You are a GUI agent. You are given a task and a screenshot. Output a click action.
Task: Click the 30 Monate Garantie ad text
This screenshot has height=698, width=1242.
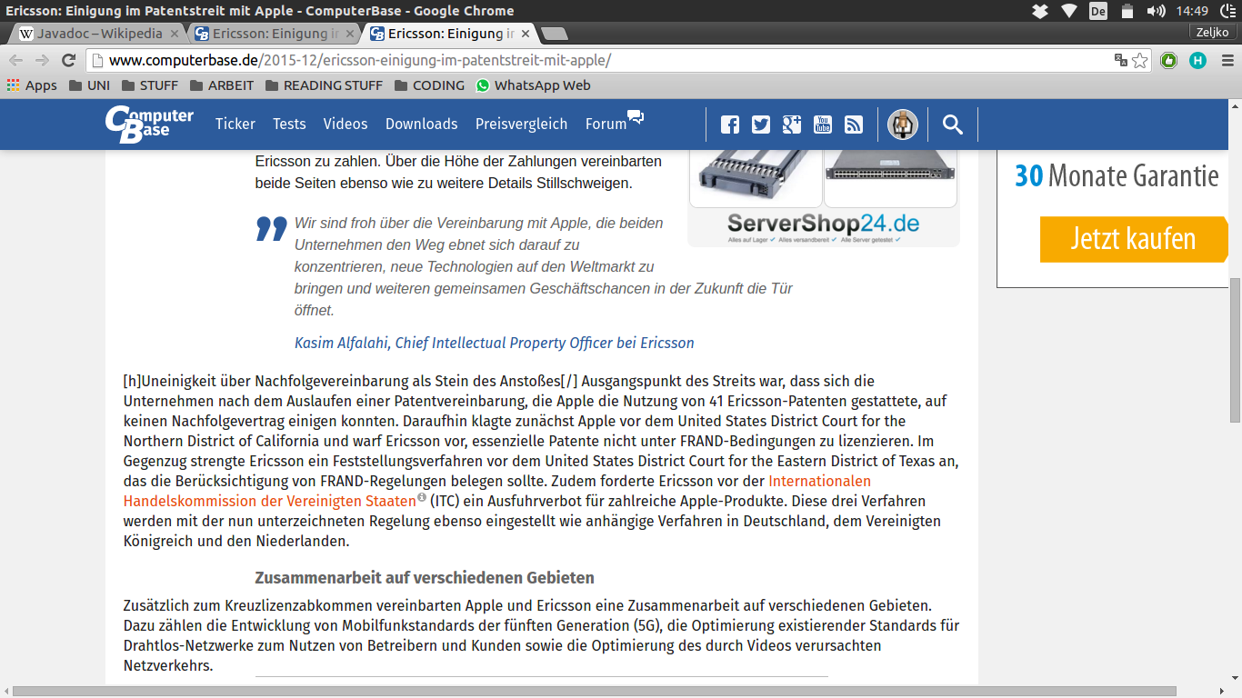(x=1117, y=175)
